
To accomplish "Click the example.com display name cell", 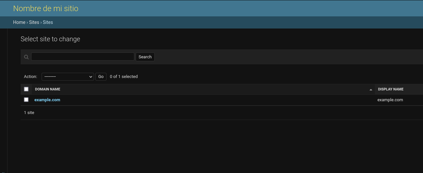I will [x=390, y=100].
